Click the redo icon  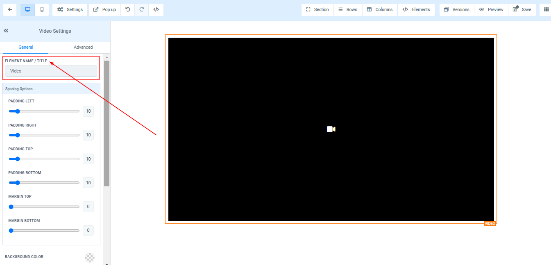tap(142, 9)
